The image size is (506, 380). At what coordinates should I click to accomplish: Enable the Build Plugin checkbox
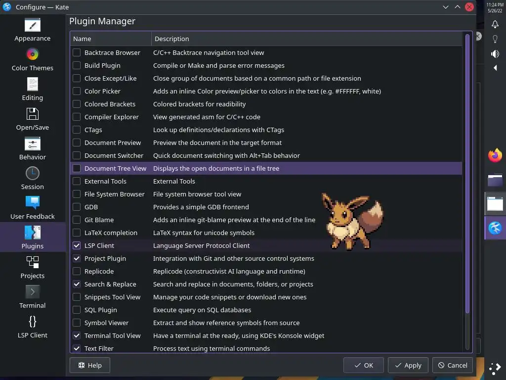[x=77, y=65]
